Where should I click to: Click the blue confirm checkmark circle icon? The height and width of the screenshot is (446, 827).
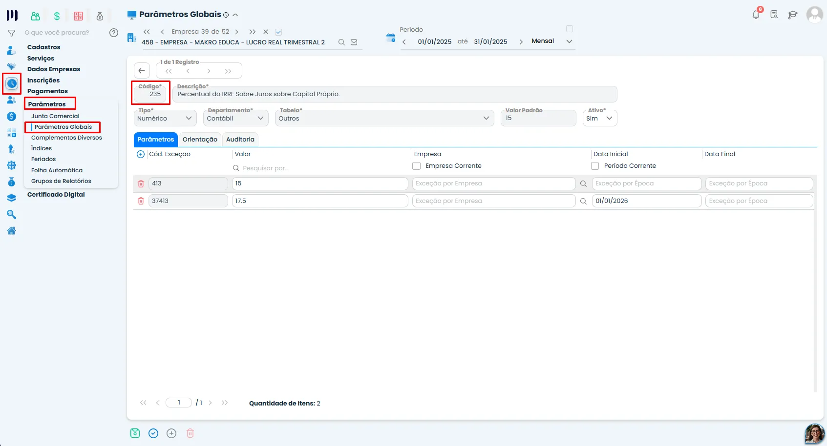click(x=153, y=433)
